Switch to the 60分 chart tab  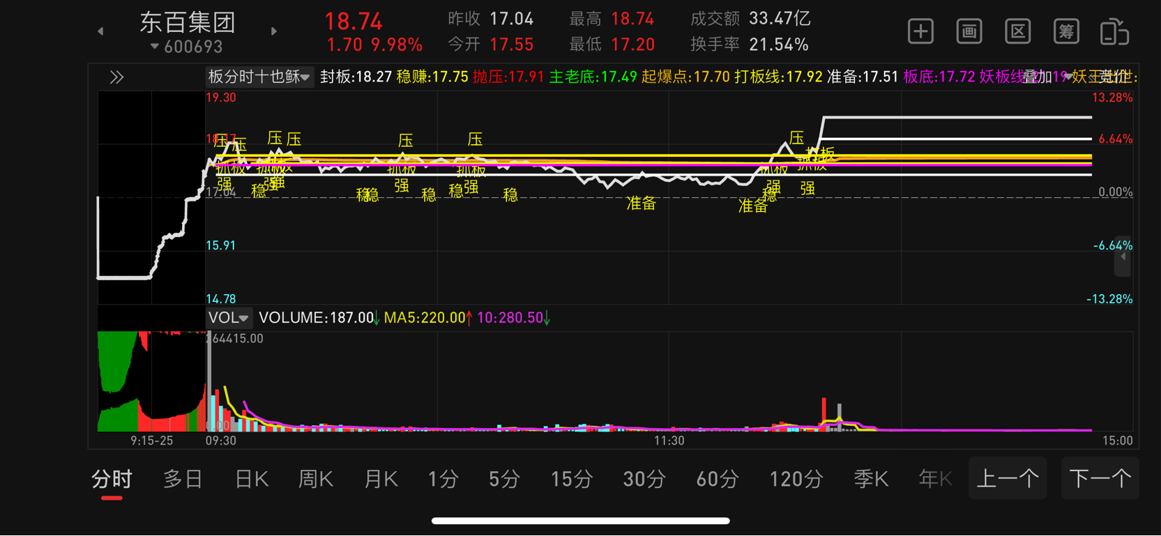point(718,479)
